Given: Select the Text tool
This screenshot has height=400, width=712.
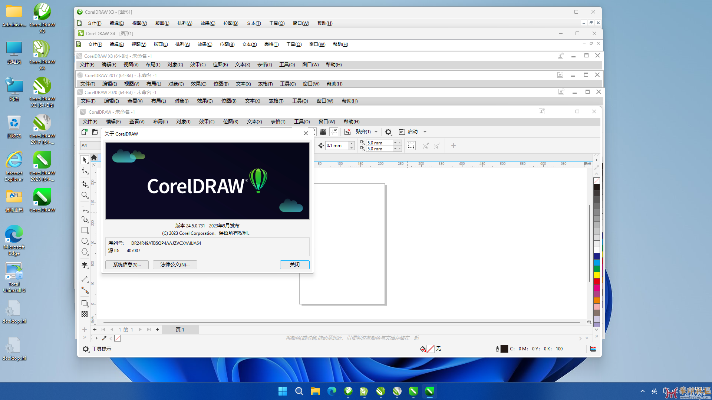Looking at the screenshot, I should [x=85, y=265].
